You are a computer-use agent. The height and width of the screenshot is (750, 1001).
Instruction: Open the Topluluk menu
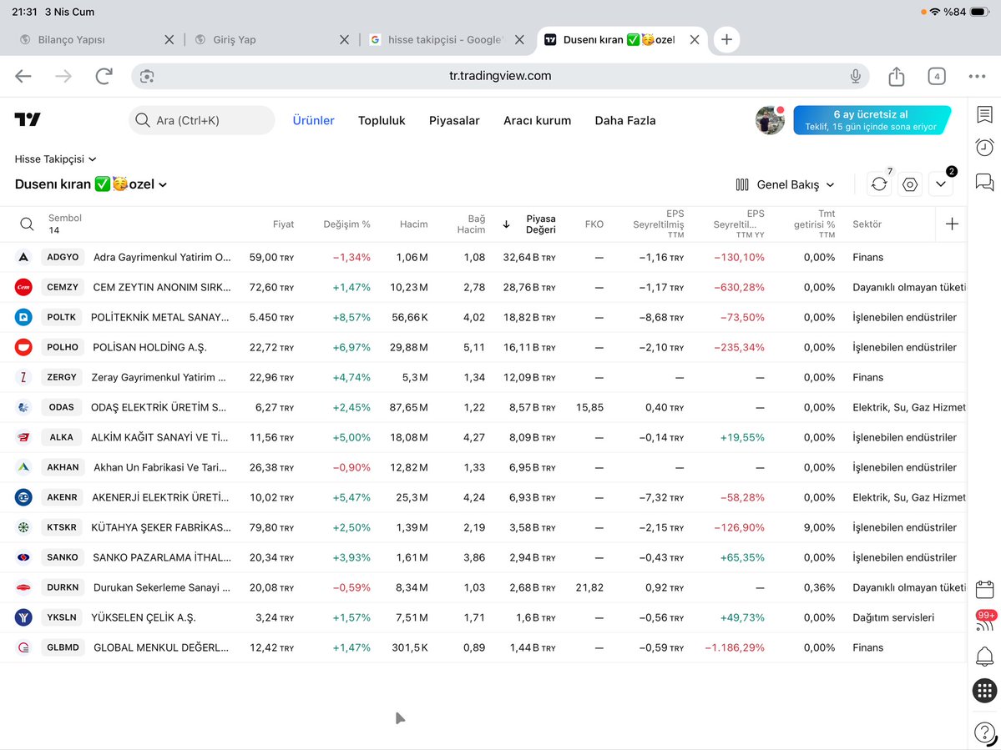click(382, 120)
